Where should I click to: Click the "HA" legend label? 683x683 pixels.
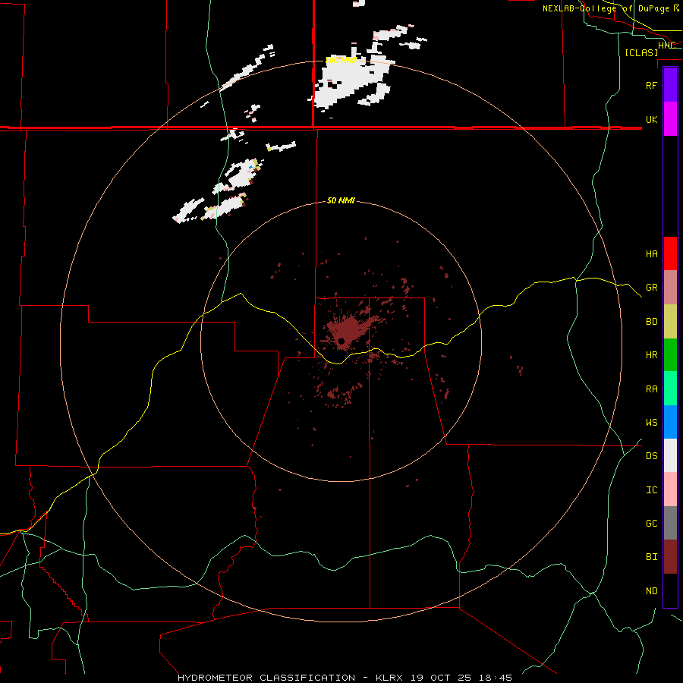coord(651,253)
